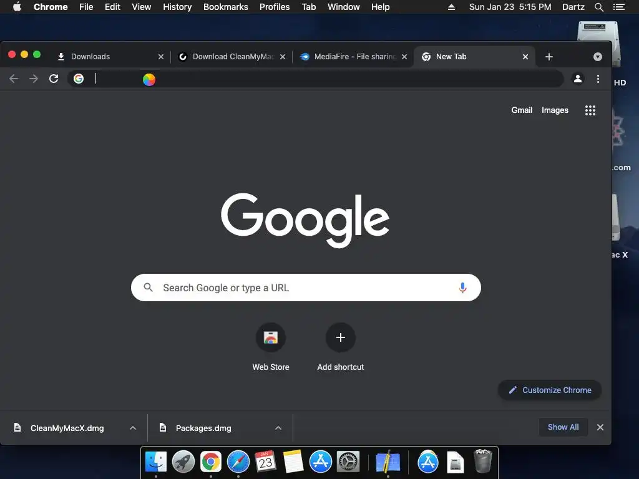Open the Tab menu
Image resolution: width=639 pixels, height=479 pixels.
click(x=308, y=7)
